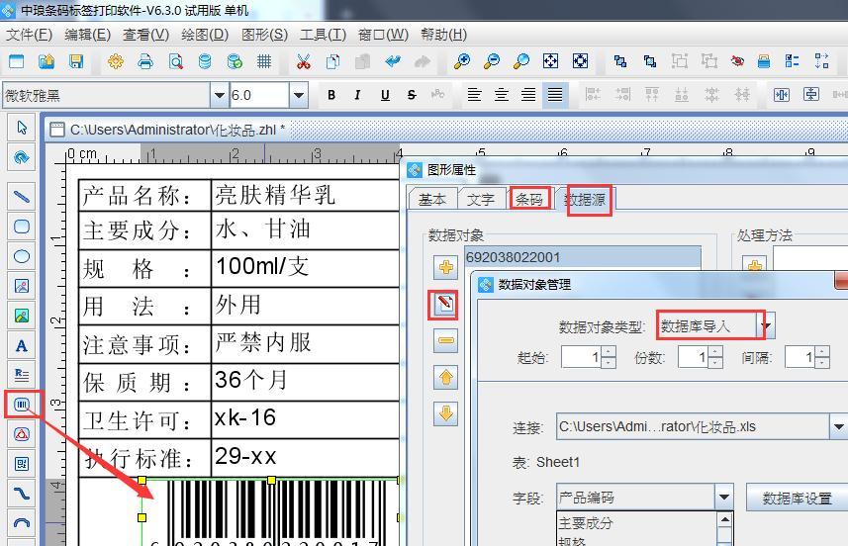
Task: Remove the data object with the minus button
Action: (x=445, y=340)
